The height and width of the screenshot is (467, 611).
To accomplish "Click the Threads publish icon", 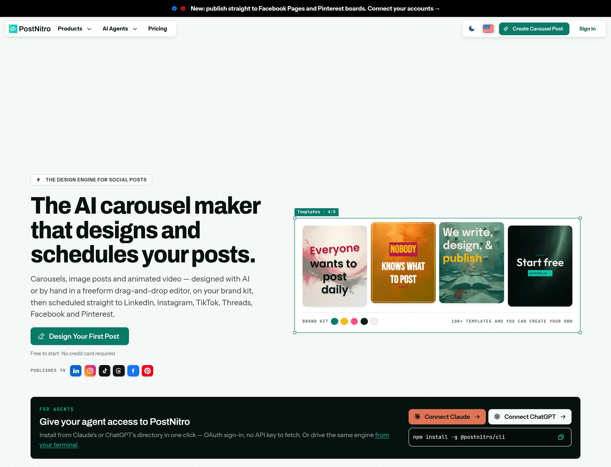I will [x=119, y=371].
